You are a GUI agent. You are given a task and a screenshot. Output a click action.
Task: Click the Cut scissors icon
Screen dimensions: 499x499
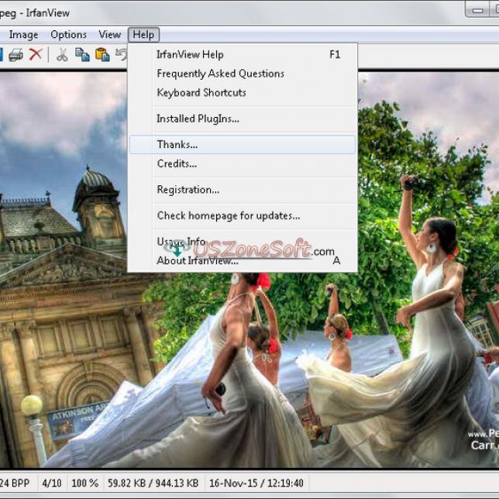pos(62,54)
